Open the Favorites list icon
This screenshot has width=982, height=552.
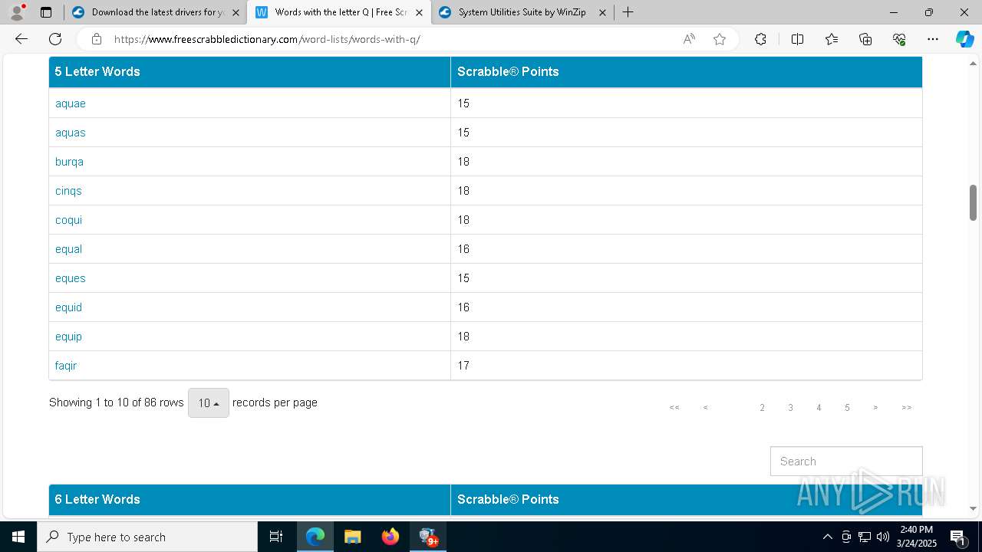tap(832, 39)
